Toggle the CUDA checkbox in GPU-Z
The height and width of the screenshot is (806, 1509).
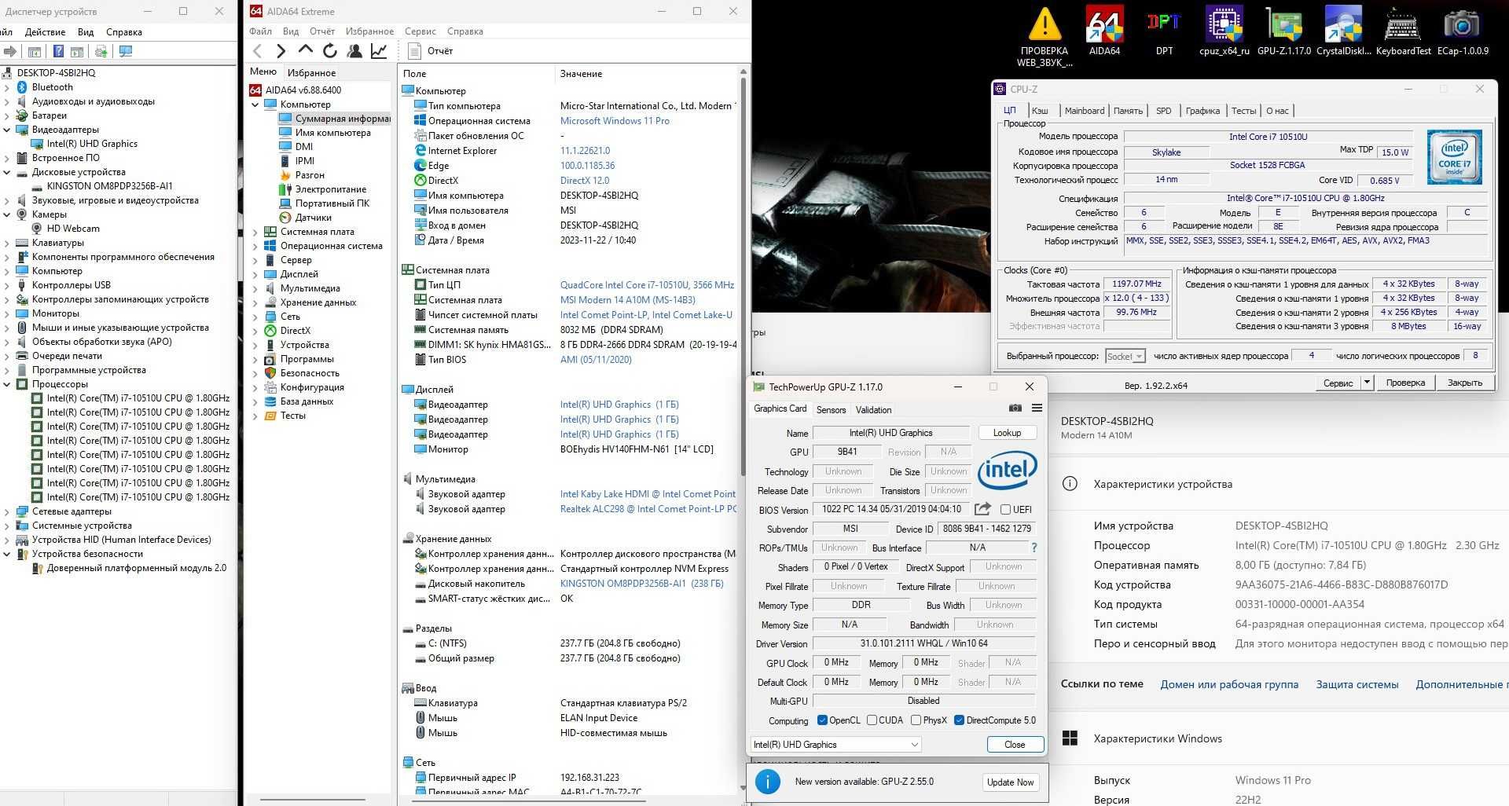pyautogui.click(x=872, y=720)
